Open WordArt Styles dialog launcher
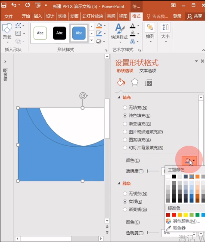The height and width of the screenshot is (242, 205). (x=140, y=50)
